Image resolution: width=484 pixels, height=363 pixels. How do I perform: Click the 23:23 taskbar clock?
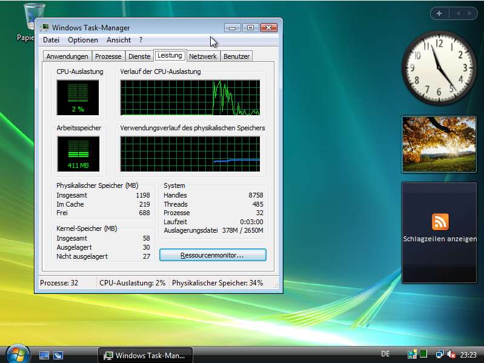click(x=468, y=355)
